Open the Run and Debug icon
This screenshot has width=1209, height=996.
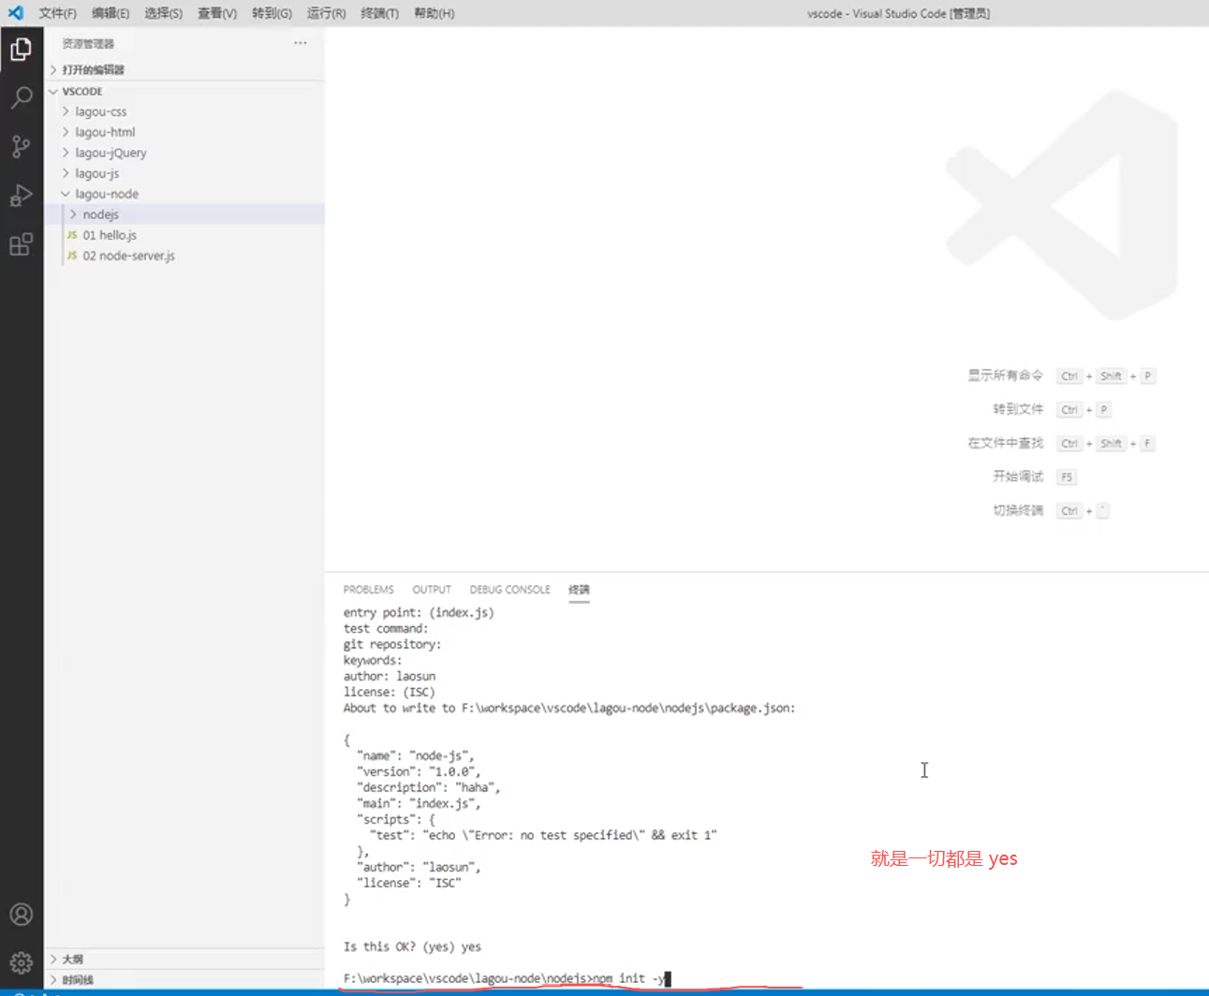pyautogui.click(x=21, y=195)
